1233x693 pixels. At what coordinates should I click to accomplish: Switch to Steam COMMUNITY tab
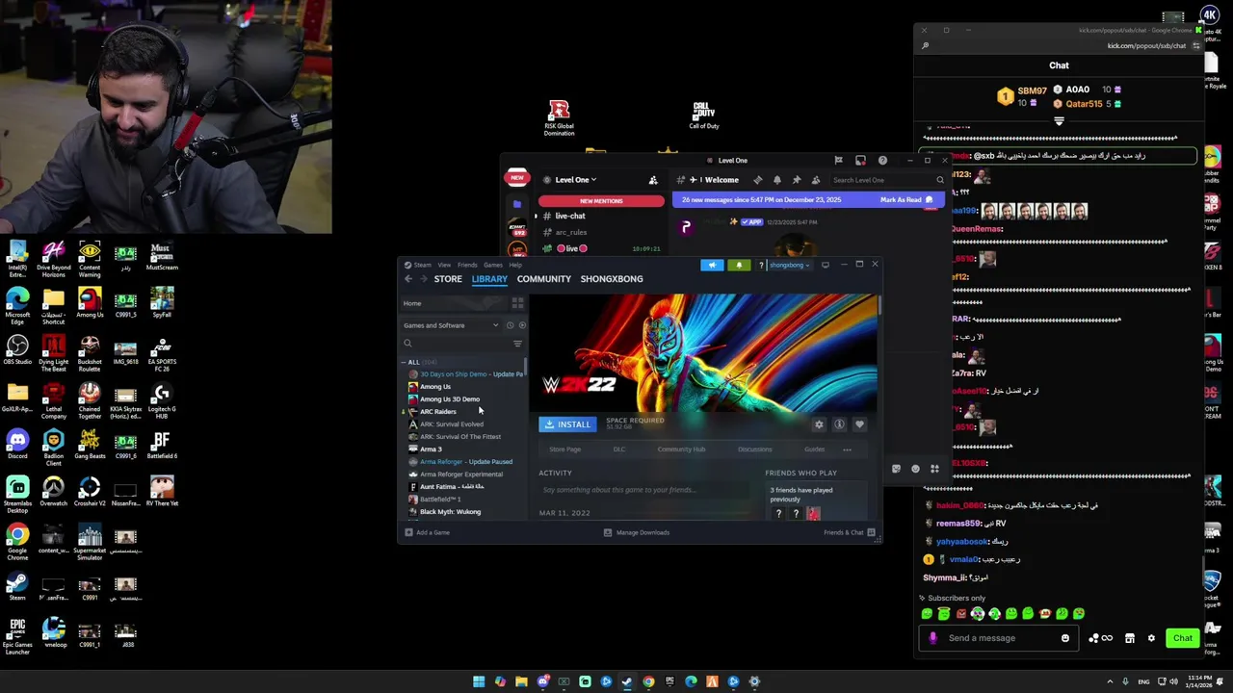point(544,279)
